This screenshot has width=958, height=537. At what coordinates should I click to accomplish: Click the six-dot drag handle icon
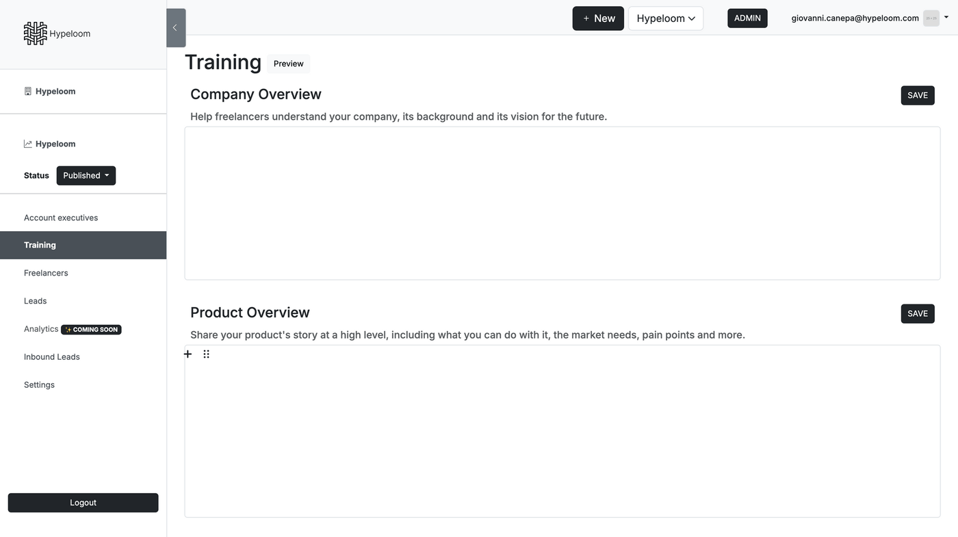tap(206, 354)
